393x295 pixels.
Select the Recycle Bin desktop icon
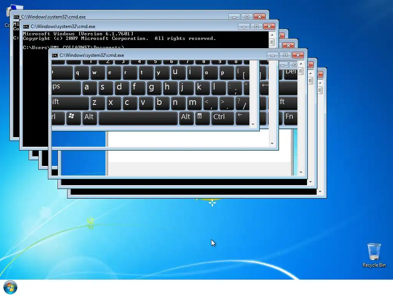coord(374,255)
